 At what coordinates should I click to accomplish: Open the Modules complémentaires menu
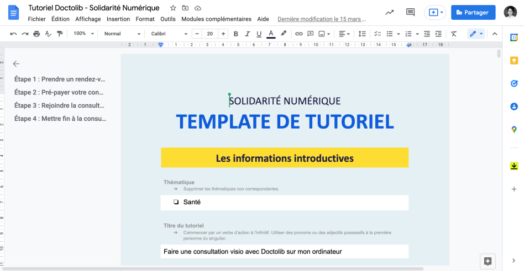coord(216,19)
